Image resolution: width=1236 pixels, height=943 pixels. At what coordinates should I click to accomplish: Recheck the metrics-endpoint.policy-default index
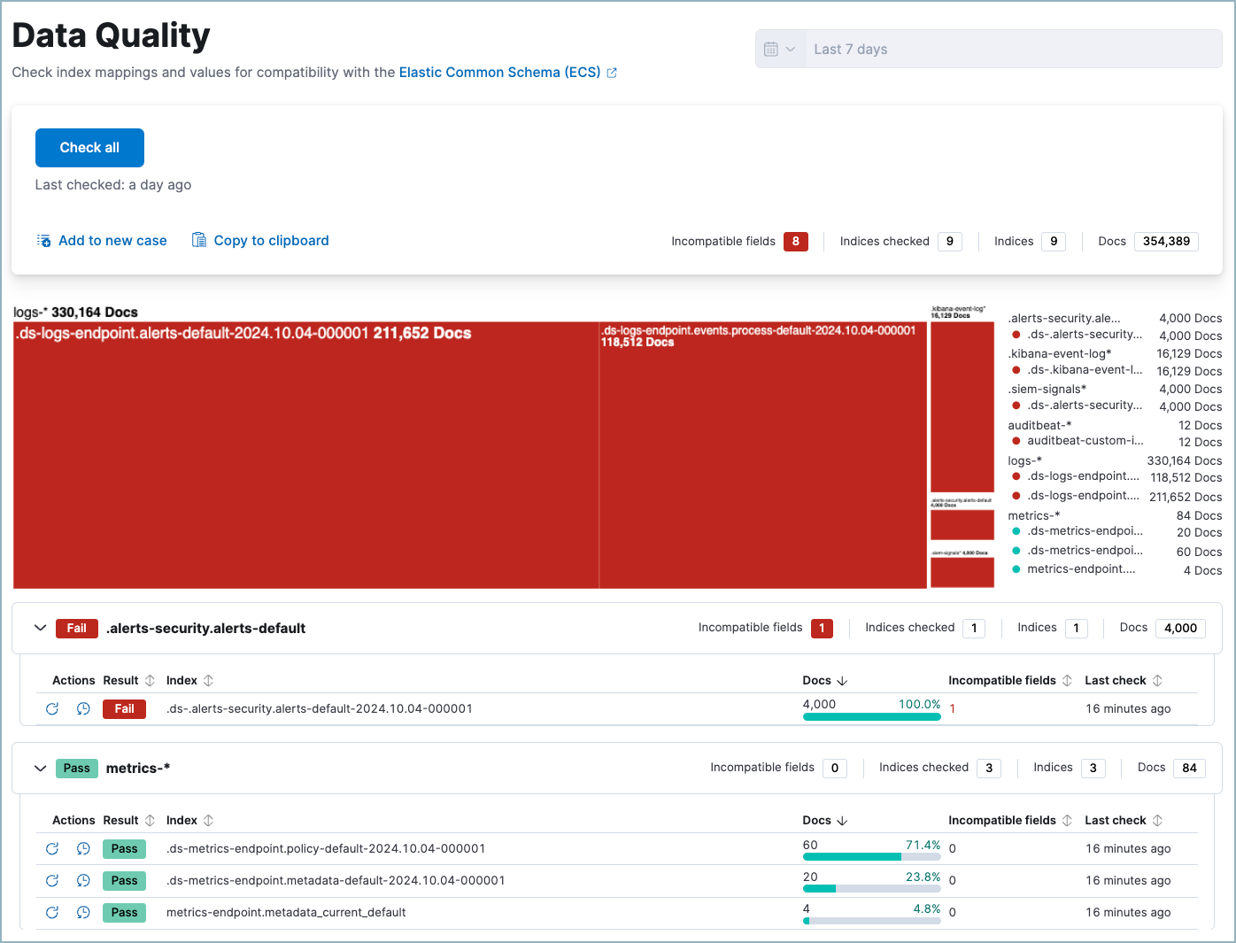tap(52, 848)
